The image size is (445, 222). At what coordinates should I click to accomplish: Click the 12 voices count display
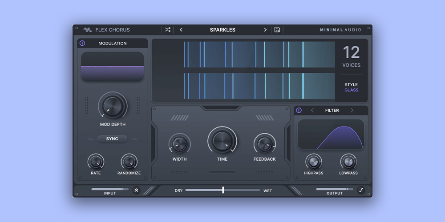(x=351, y=53)
